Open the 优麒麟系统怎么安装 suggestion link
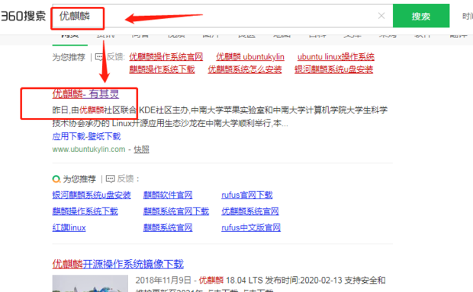 [245, 69]
